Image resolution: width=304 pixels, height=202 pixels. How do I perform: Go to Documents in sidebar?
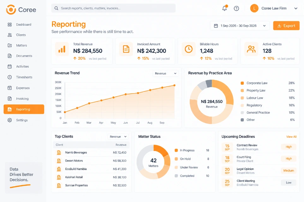coord(24,56)
